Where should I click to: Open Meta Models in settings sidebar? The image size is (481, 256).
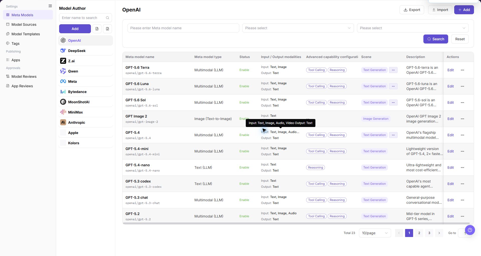[28, 15]
